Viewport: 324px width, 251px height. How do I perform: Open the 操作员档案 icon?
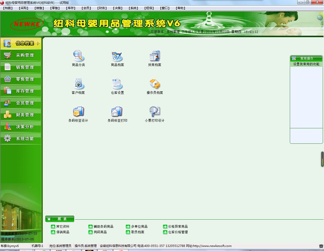click(x=155, y=84)
